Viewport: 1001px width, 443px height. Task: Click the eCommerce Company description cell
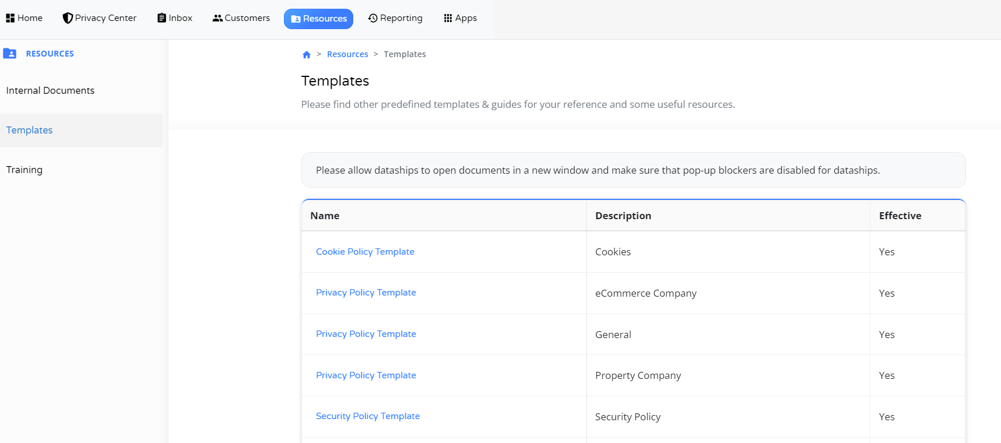pos(728,293)
